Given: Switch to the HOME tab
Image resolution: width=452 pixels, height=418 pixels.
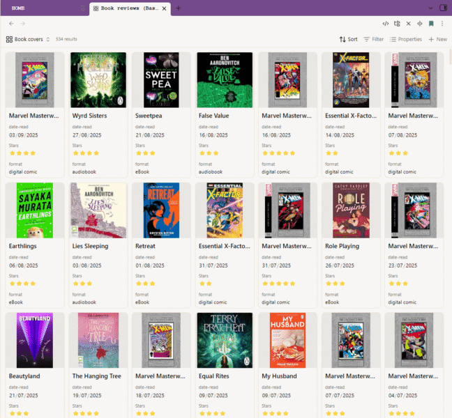Looking at the screenshot, I should click(19, 8).
